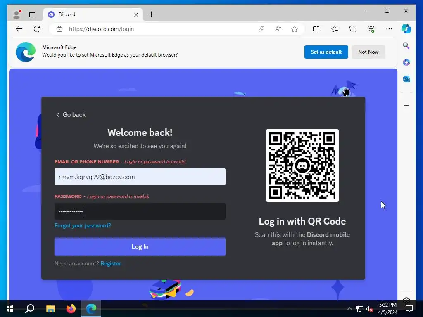Open the Register link
Viewport: 423px width, 317px height.
111,263
